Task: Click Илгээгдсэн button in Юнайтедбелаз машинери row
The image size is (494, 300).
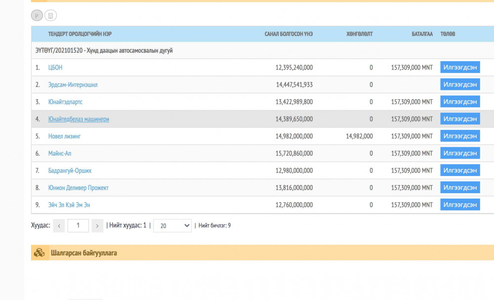Action: 460,119
